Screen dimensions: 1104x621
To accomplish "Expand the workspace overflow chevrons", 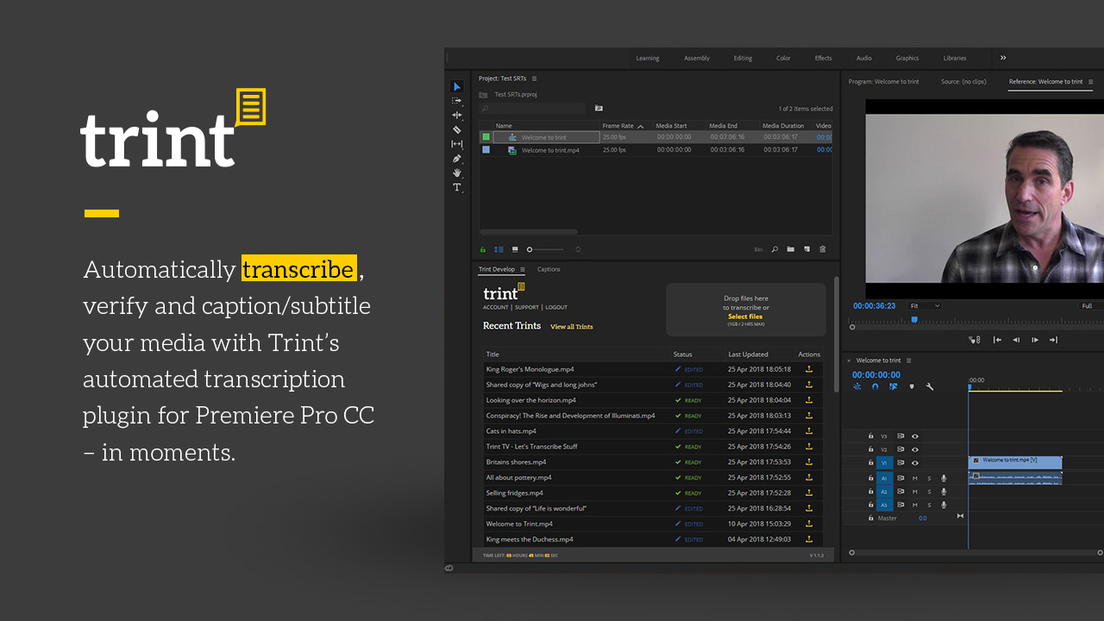I will [x=1003, y=58].
